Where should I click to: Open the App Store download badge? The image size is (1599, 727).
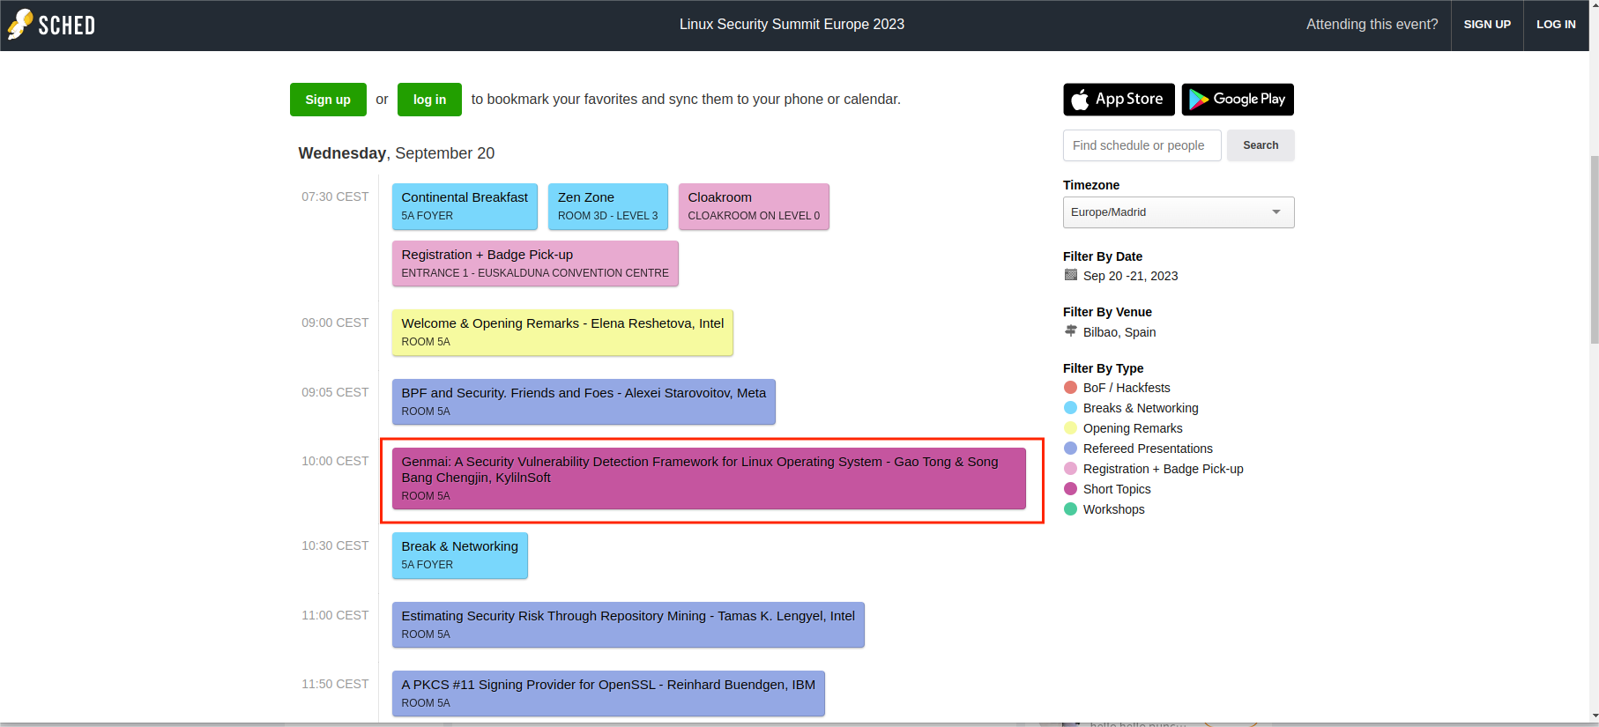tap(1119, 100)
